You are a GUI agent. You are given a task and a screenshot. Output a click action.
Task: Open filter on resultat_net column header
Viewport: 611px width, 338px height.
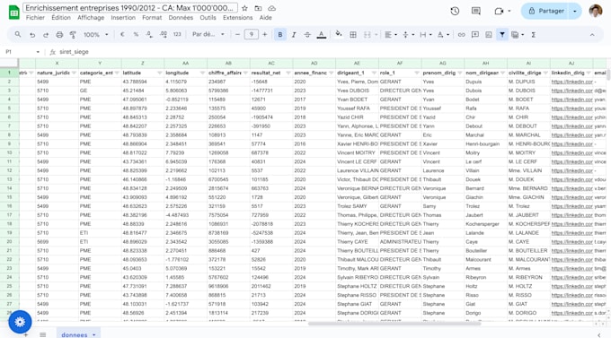coord(288,73)
